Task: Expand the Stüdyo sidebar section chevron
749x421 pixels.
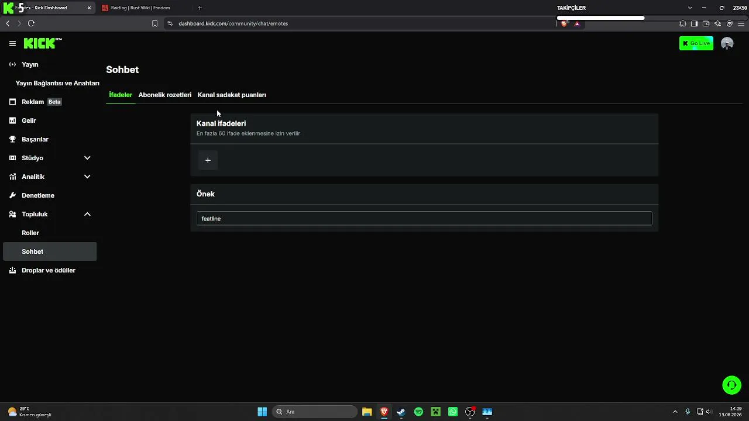Action: (x=87, y=158)
